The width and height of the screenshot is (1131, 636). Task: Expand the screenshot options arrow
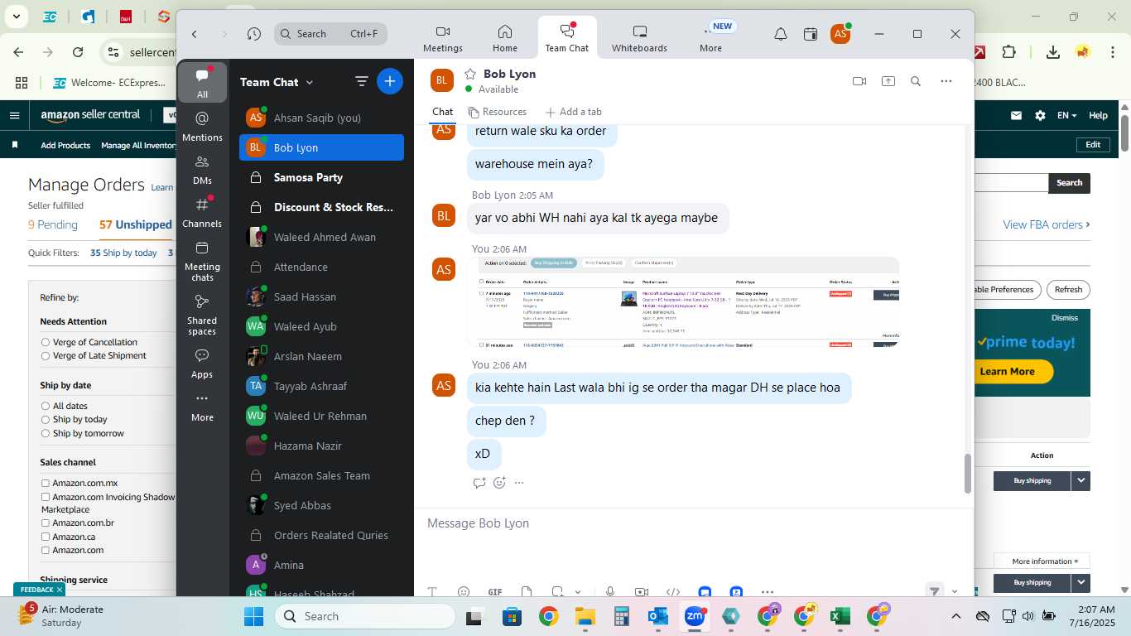click(577, 592)
